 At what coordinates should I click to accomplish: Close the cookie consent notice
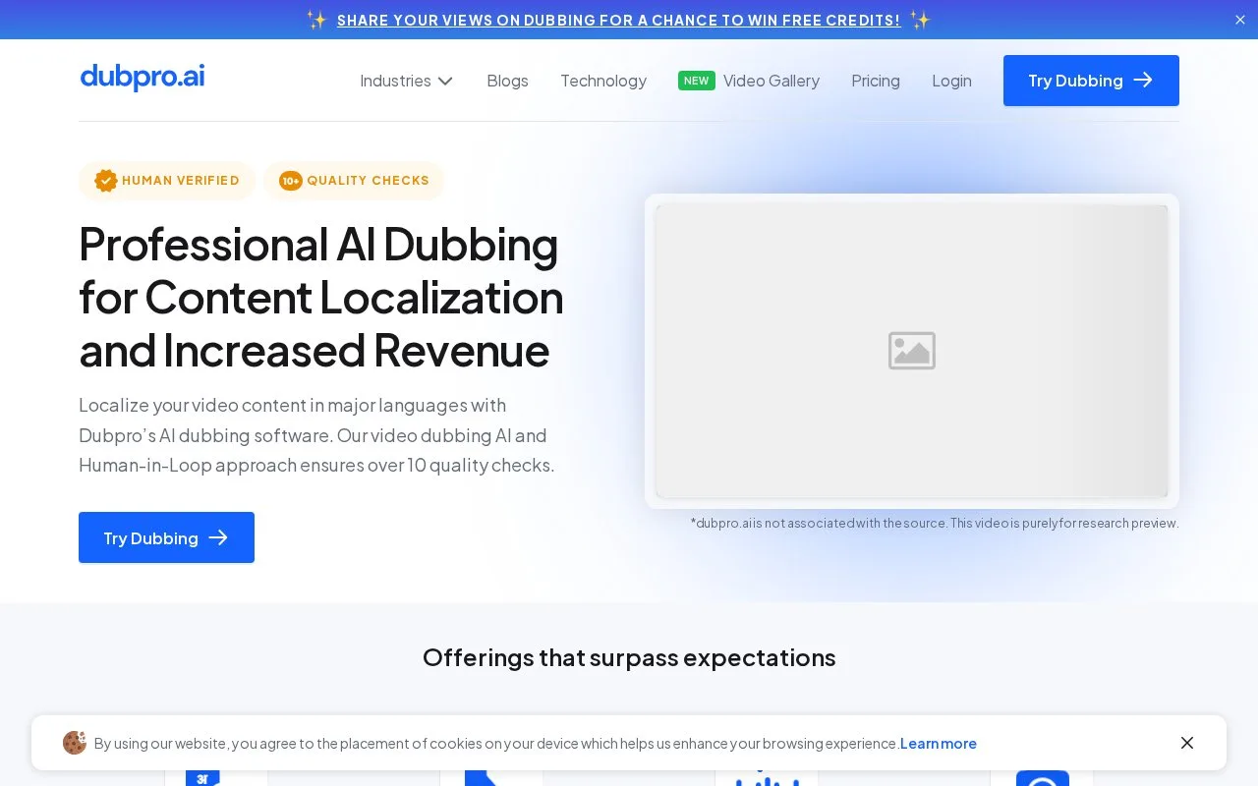(1187, 743)
